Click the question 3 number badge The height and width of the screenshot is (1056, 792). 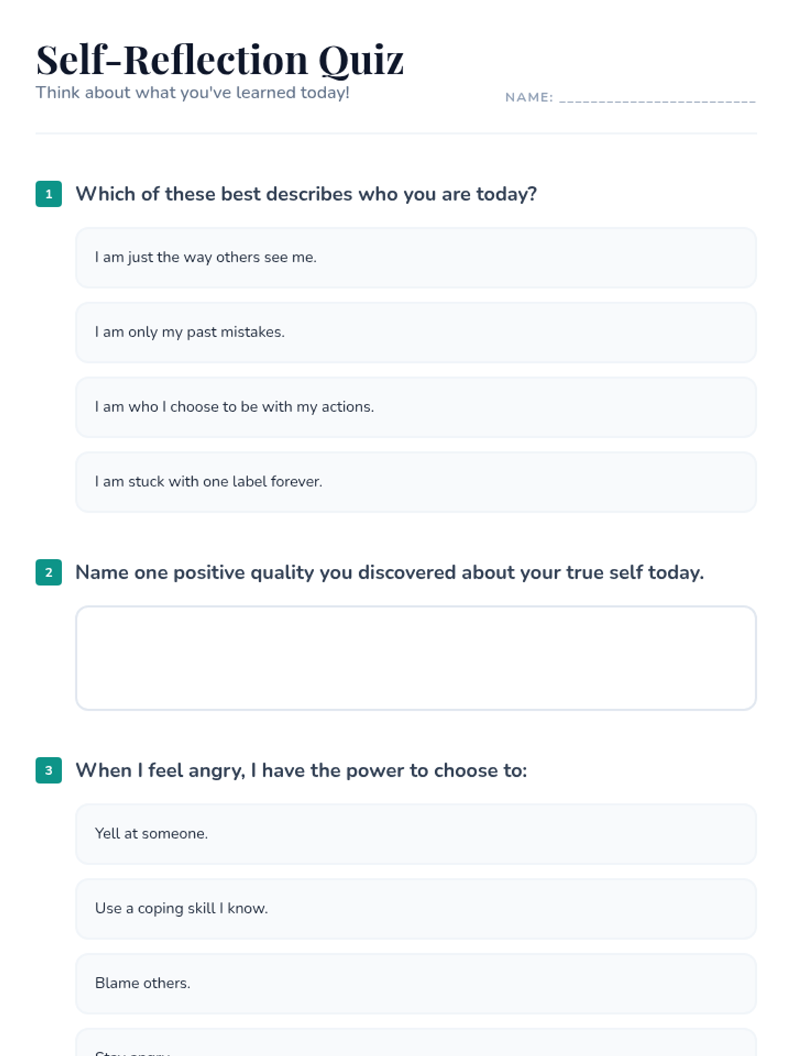(49, 770)
